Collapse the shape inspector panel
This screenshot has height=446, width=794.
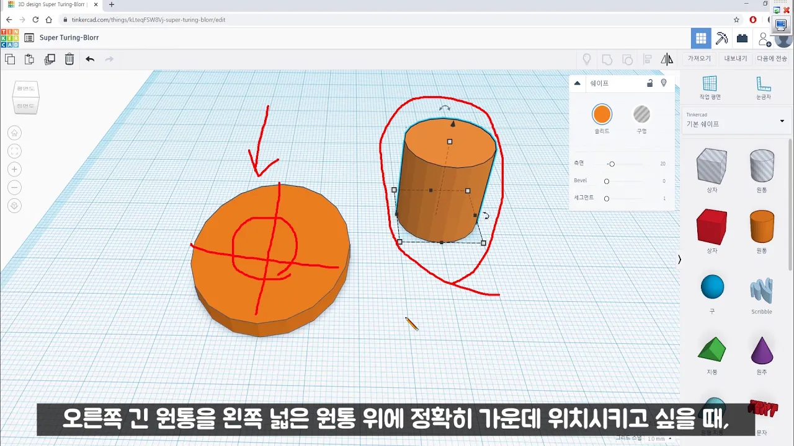(578, 83)
